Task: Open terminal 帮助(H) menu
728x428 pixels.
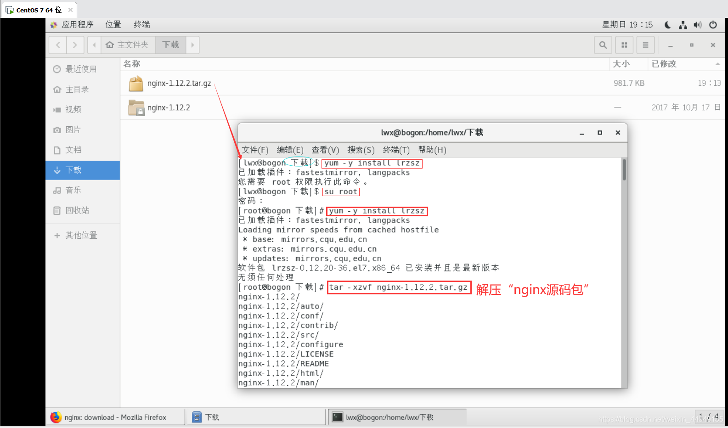Action: [x=432, y=150]
